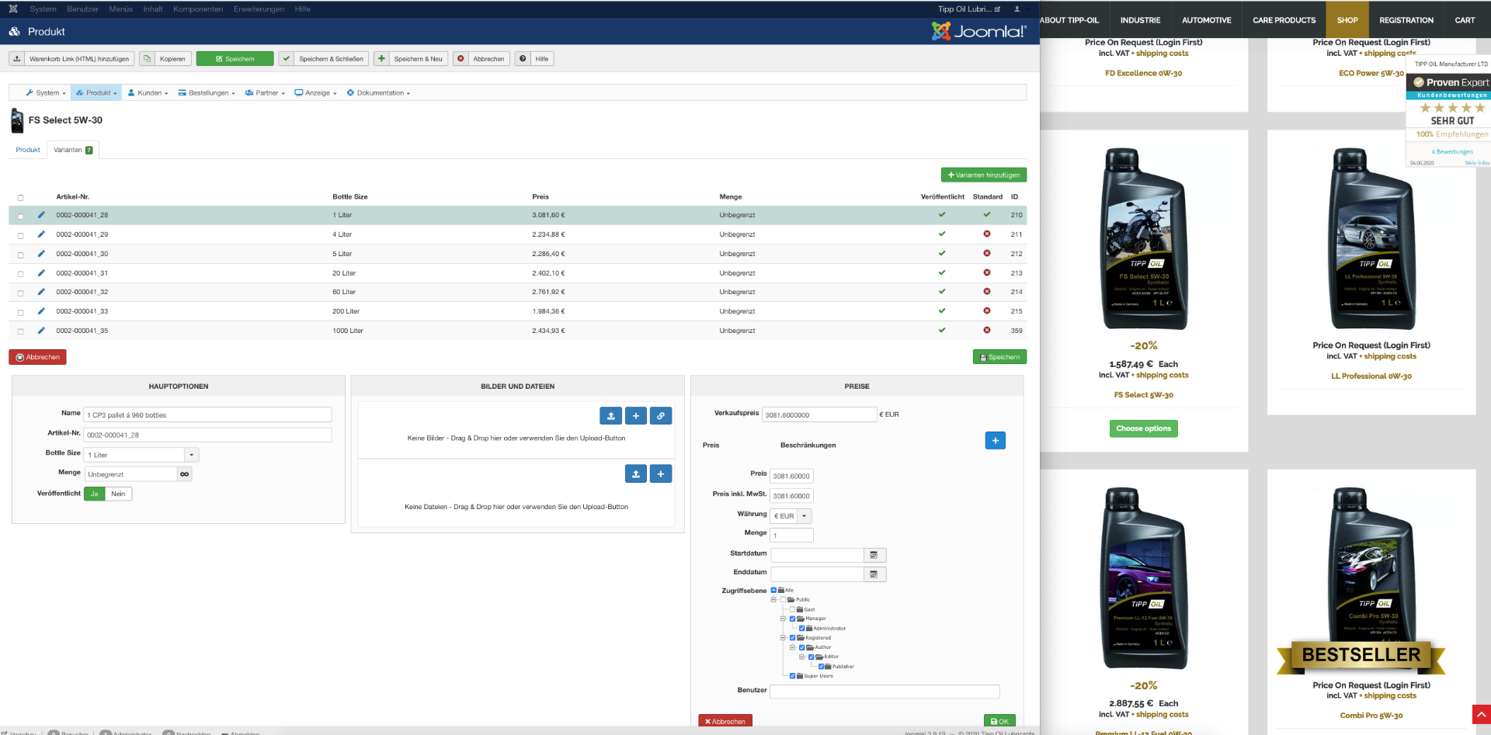
Task: Set the 4 Liter variant as standard
Action: (x=987, y=234)
